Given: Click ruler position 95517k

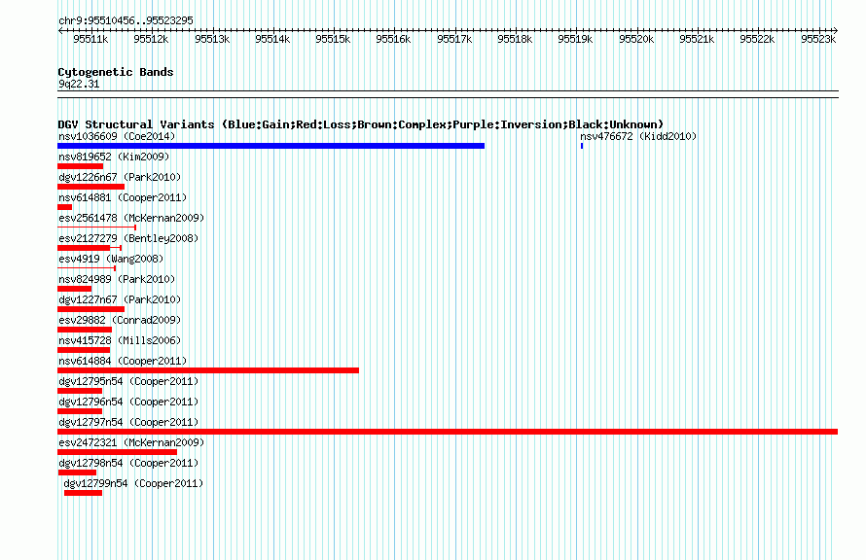Looking at the screenshot, I should [x=454, y=39].
